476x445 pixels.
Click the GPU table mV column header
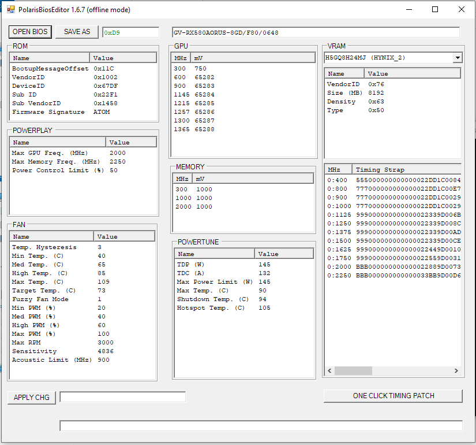pyautogui.click(x=253, y=58)
